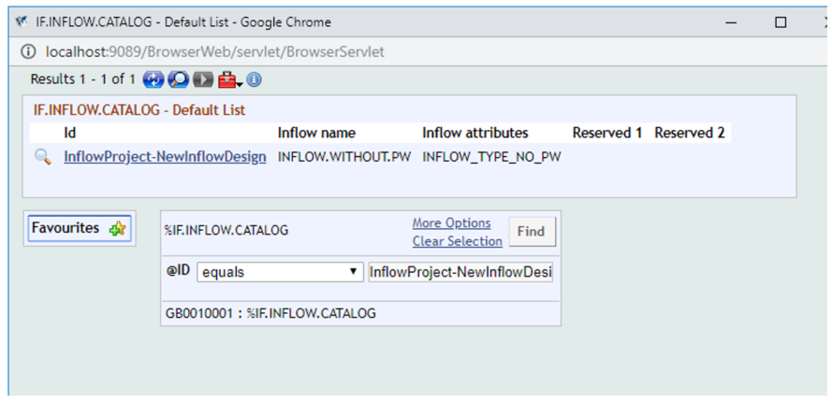Image resolution: width=832 pixels, height=401 pixels.
Task: Click the grey play arrow icon
Action: point(203,80)
